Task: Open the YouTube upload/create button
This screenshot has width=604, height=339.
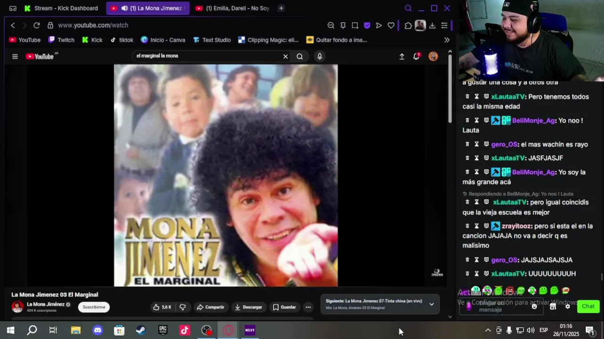Action: tap(402, 56)
